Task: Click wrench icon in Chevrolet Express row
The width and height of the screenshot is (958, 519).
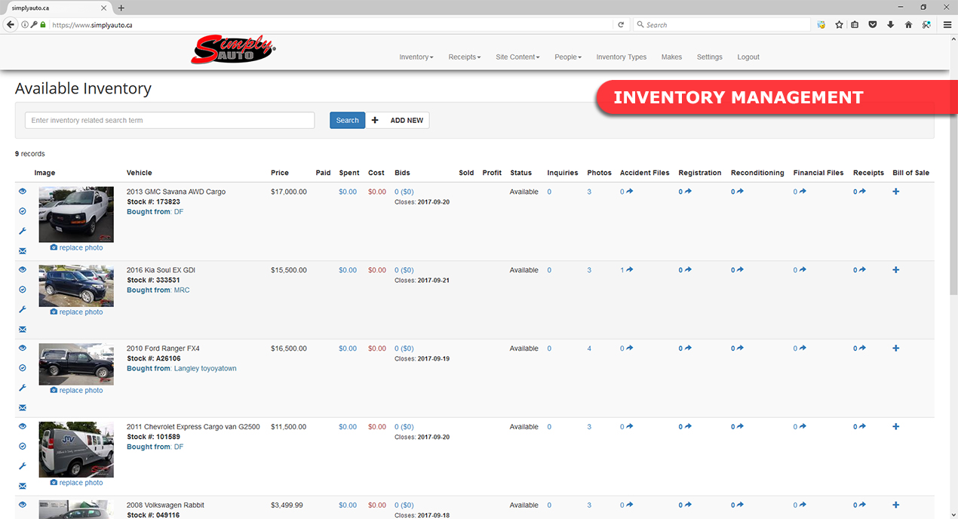Action: point(23,466)
